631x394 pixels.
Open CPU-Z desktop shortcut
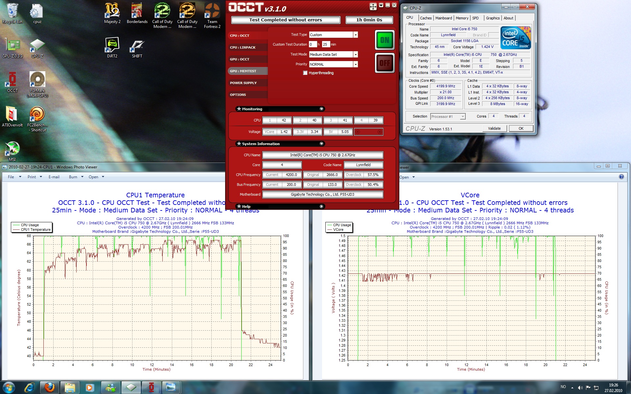click(x=37, y=48)
